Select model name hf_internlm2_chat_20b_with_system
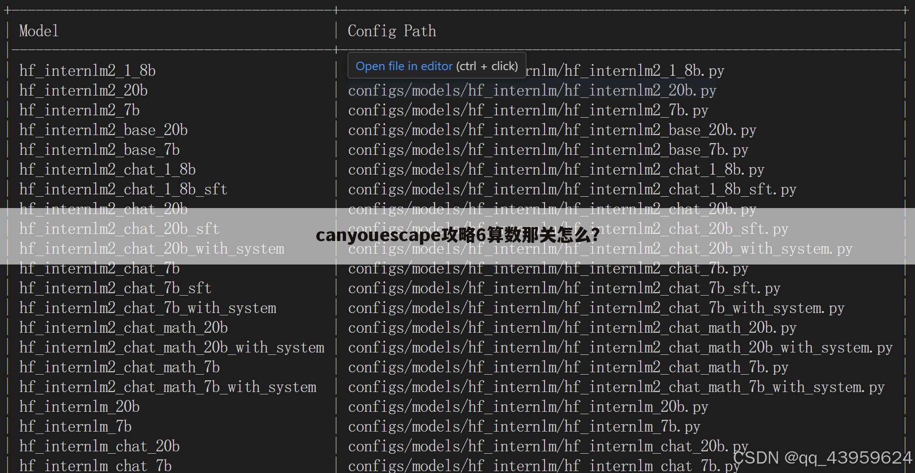This screenshot has width=915, height=473. pos(152,249)
